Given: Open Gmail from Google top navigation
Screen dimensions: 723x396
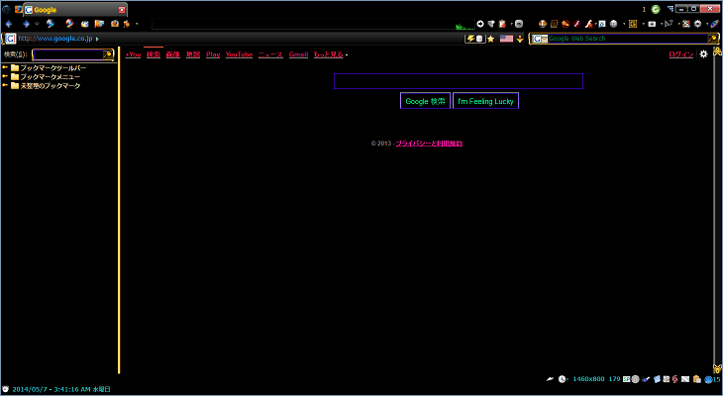Looking at the screenshot, I should tap(298, 54).
